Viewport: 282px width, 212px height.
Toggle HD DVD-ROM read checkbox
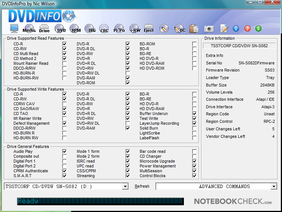(x=194, y=68)
